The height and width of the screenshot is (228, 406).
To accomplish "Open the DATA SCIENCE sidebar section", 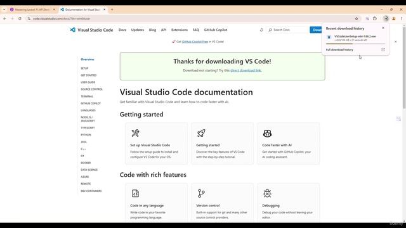I will tap(89, 170).
